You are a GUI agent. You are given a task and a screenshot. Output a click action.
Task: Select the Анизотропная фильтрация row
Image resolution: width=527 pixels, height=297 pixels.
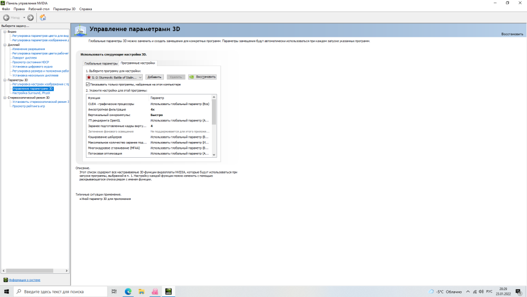pyautogui.click(x=149, y=110)
